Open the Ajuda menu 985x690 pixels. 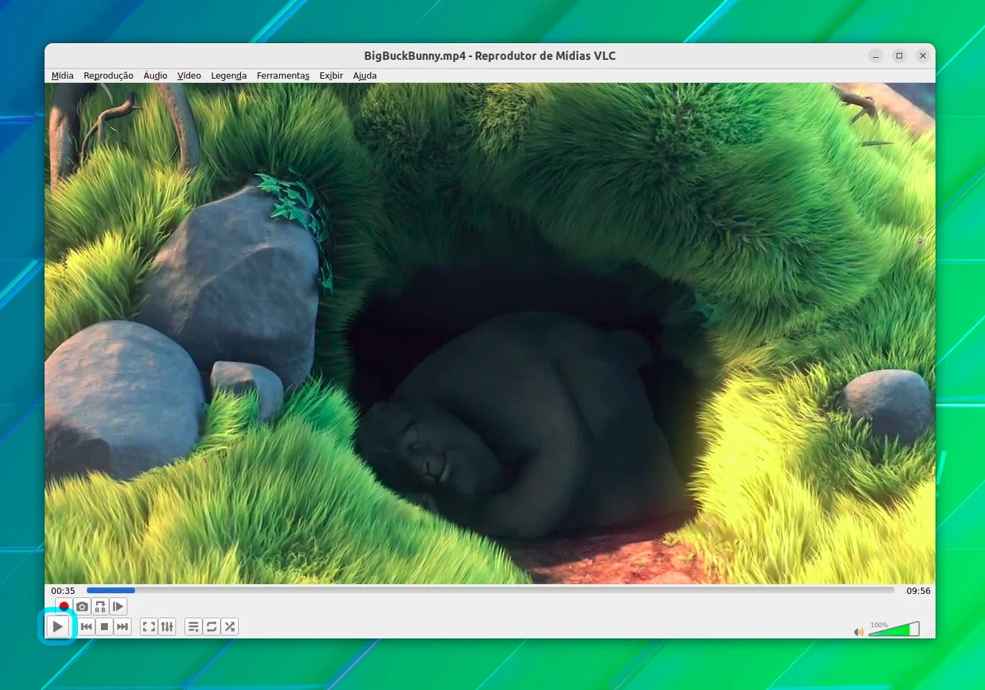click(365, 75)
